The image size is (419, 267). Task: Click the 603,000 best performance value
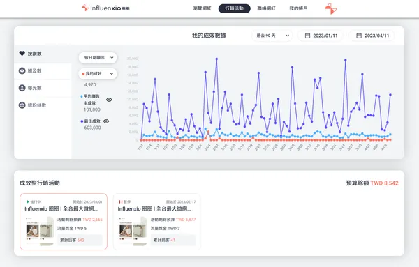(x=92, y=128)
